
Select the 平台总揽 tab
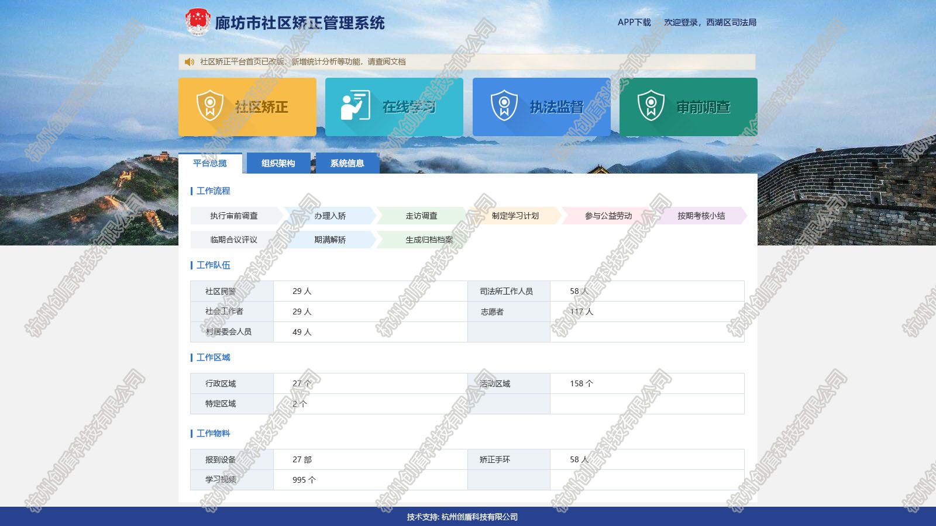click(x=210, y=164)
